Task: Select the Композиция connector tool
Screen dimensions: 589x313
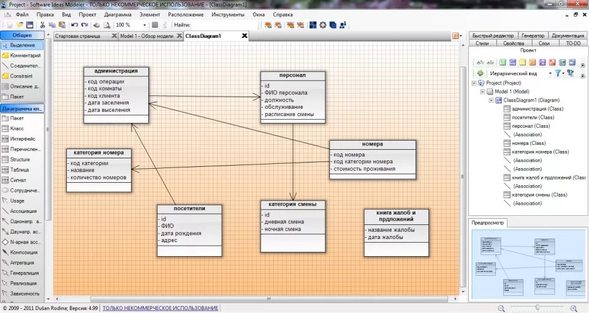Action: tap(22, 252)
